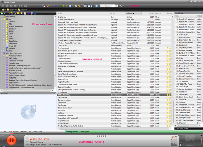Select the Hanselminutes podcast in the tree
Screen dimensions: 203x147
(14, 63)
